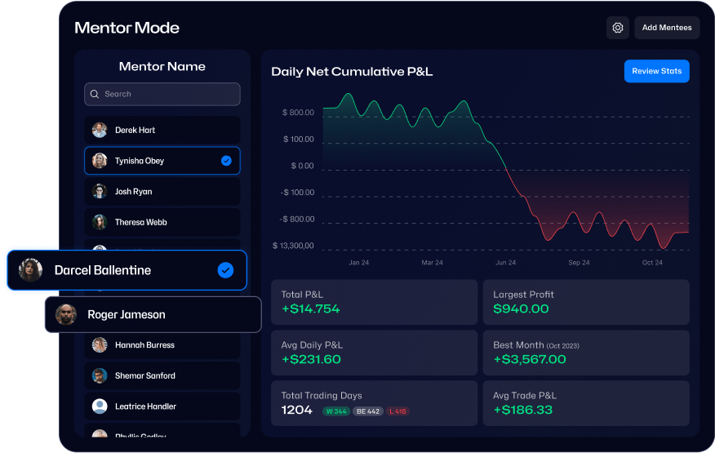Type in the mentor Search field
Image resolution: width=715 pixels, height=453 pixels.
167,94
